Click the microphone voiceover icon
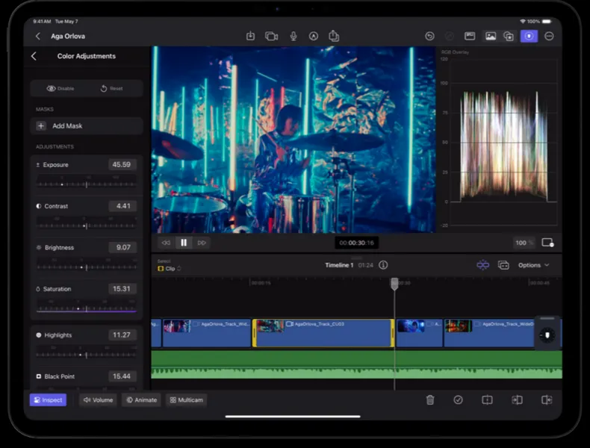Viewport: 590px width, 448px height. (x=294, y=36)
